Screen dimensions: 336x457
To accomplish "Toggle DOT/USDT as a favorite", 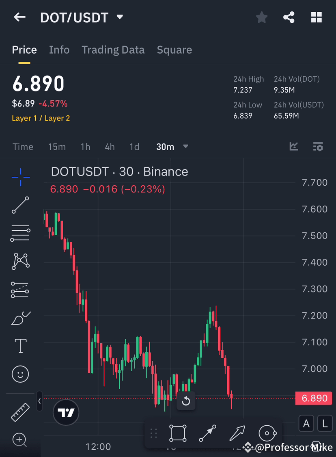I will point(261,17).
